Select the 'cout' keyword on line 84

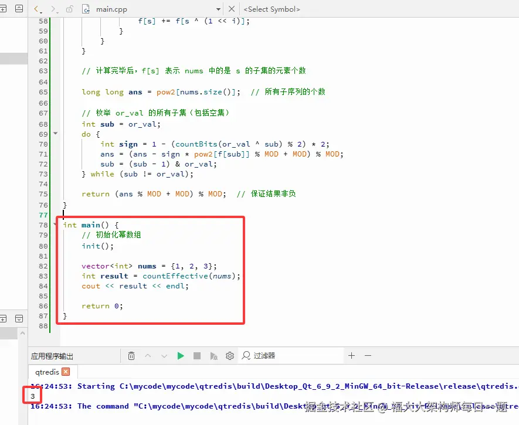tap(91, 286)
